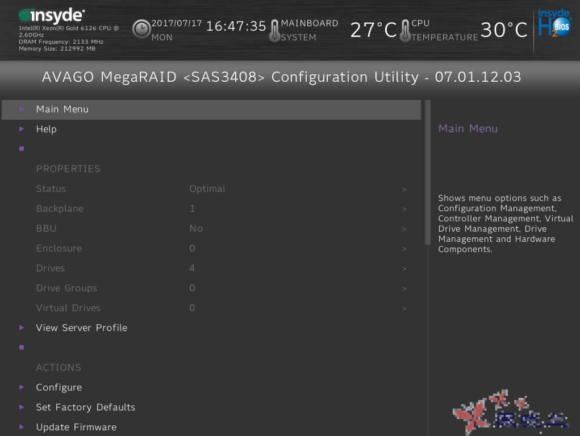This screenshot has height=436, width=580.
Task: Click the arrow beside View Server Profile
Action: point(22,328)
